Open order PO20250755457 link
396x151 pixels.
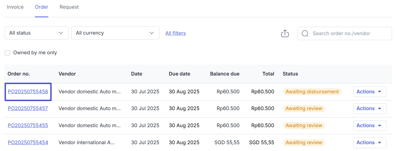click(x=28, y=109)
